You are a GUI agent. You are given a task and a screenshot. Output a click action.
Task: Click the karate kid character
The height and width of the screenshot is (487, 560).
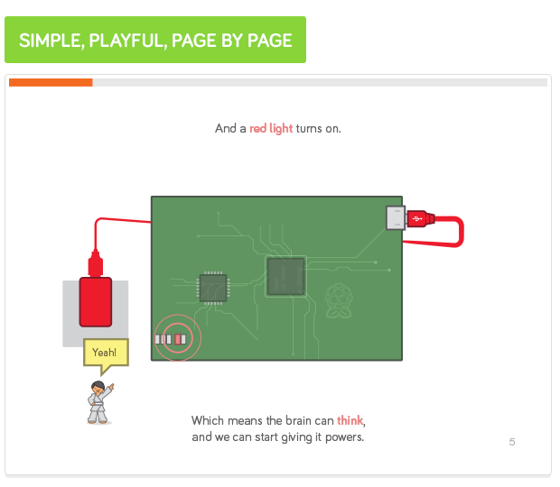pyautogui.click(x=99, y=402)
